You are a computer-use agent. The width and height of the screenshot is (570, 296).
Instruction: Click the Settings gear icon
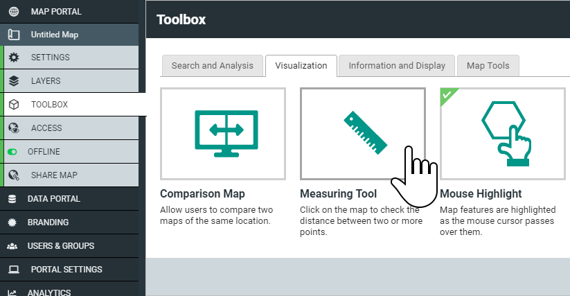pos(14,58)
